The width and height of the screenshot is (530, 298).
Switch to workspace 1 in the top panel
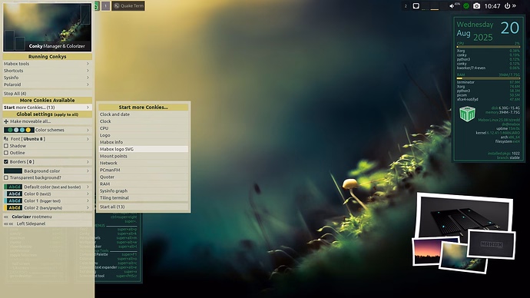[106, 5]
